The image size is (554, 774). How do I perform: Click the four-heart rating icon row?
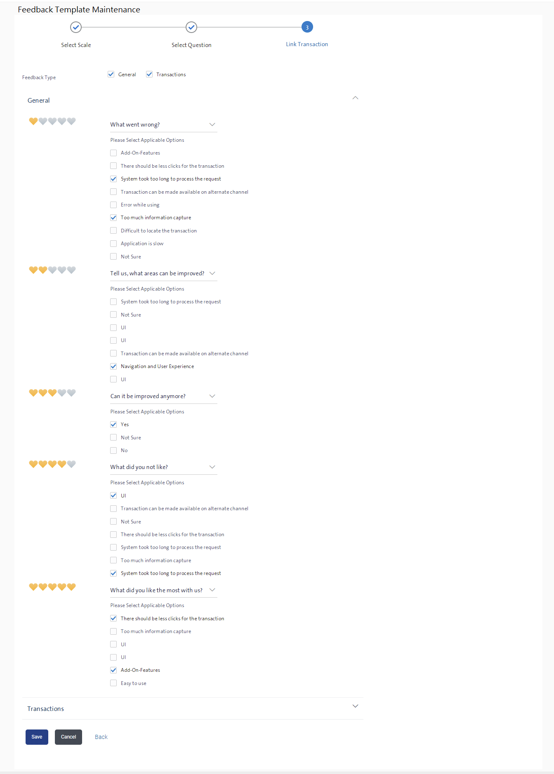tap(52, 464)
